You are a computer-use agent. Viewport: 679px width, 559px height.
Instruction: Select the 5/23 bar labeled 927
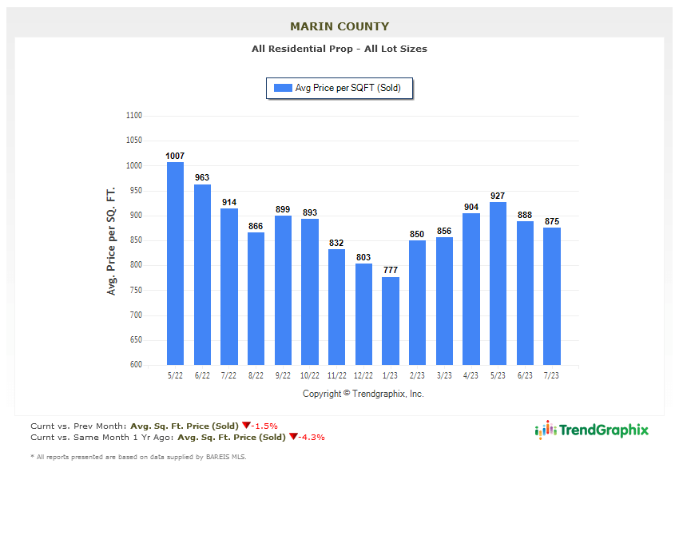click(498, 283)
